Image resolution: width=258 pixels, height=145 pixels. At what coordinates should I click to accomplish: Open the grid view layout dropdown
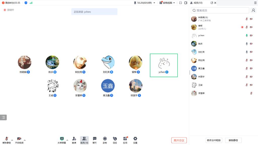point(167,3)
